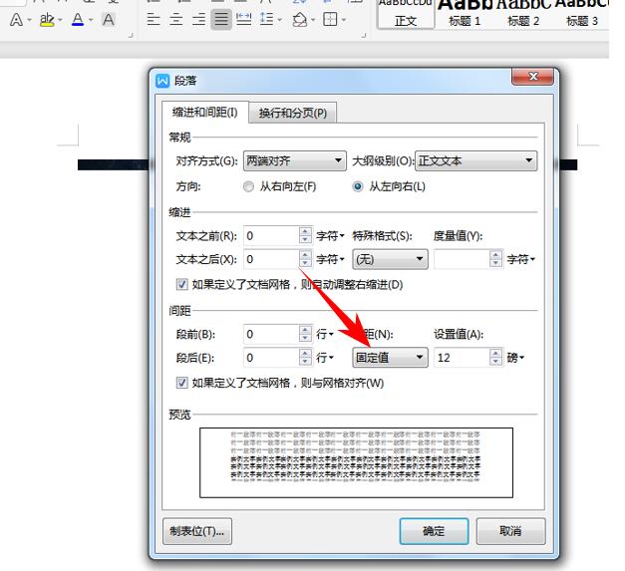Align text to the left
Viewport: 625px width, 571px height.
154,19
